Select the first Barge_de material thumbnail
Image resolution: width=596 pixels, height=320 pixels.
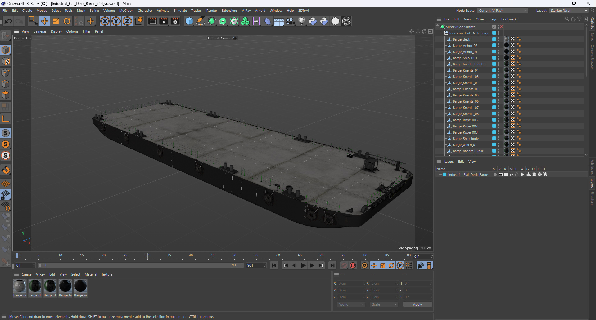pyautogui.click(x=20, y=286)
